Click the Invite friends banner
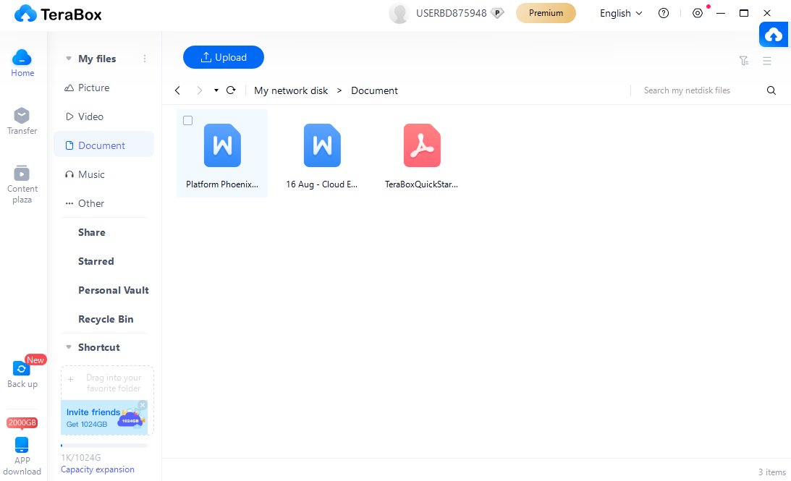This screenshot has width=791, height=481. (104, 417)
